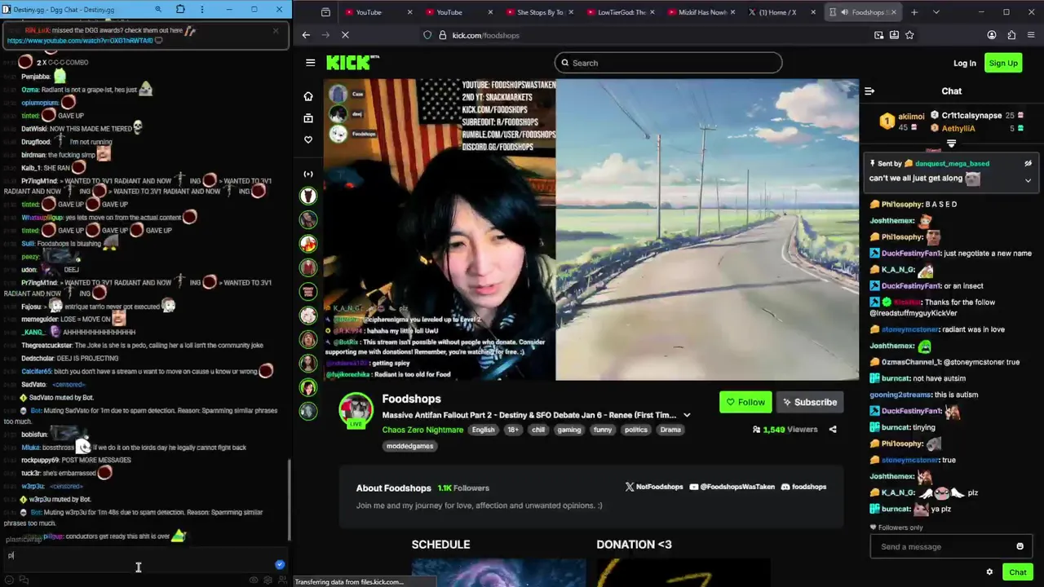List all tabs dropdown

pyautogui.click(x=936, y=12)
